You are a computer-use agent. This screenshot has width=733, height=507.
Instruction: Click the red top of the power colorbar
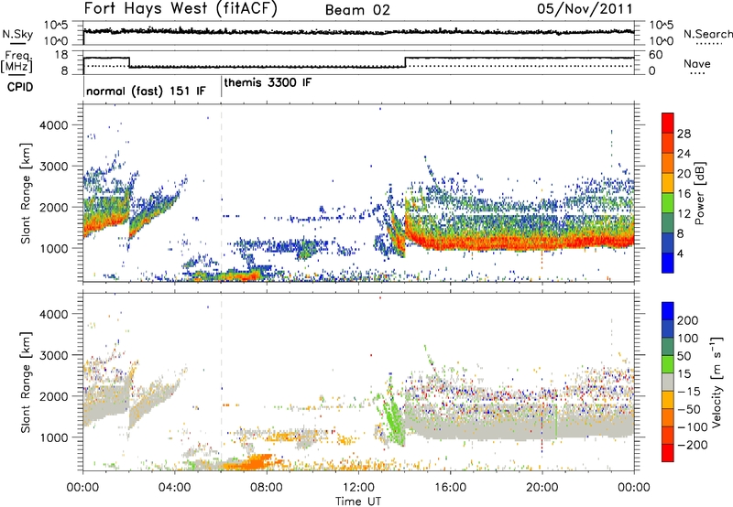668,123
